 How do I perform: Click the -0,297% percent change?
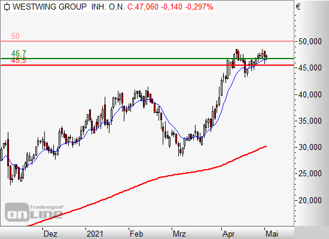(199, 7)
